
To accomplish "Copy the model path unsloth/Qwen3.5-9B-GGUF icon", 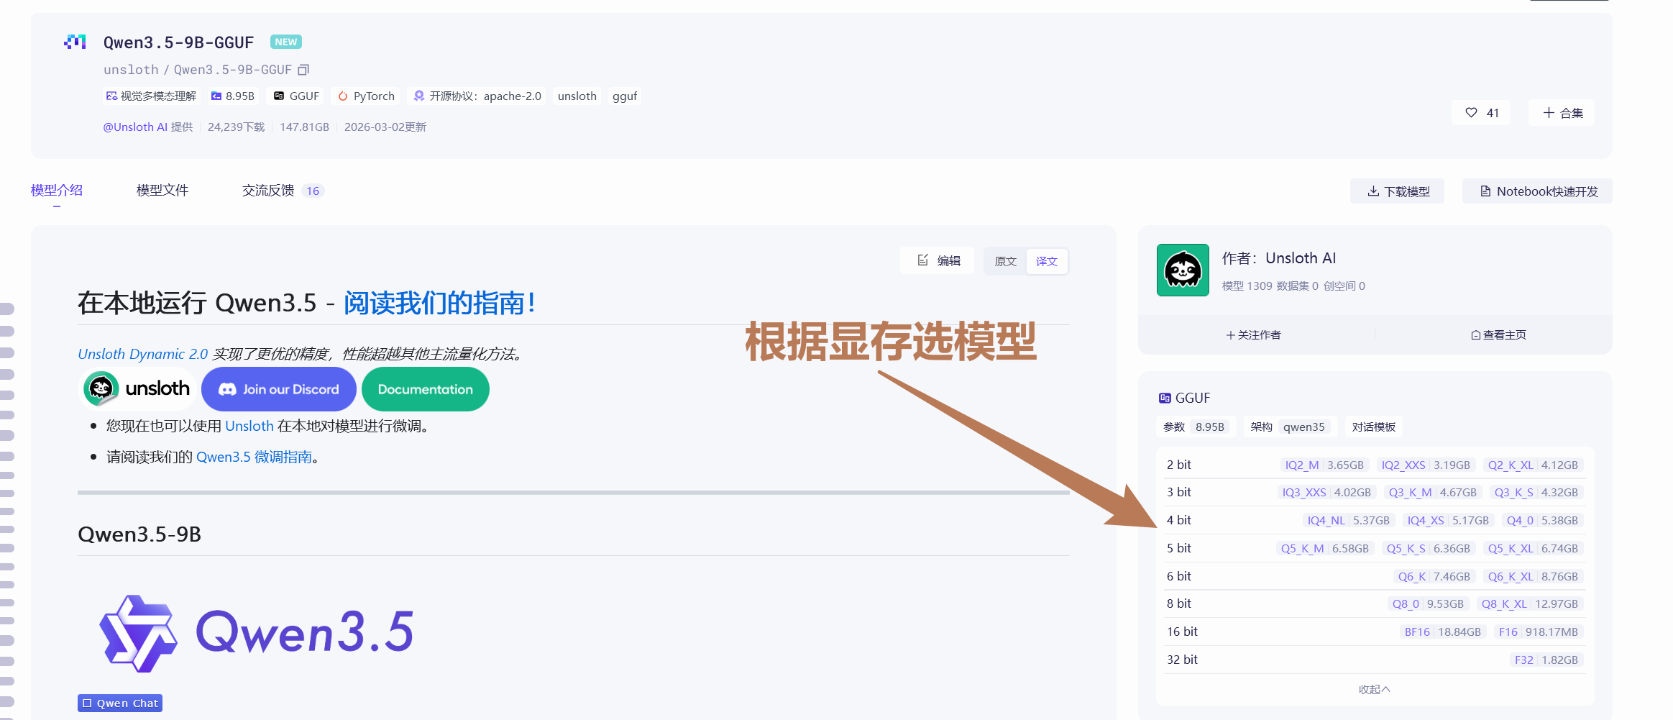I will coord(303,70).
